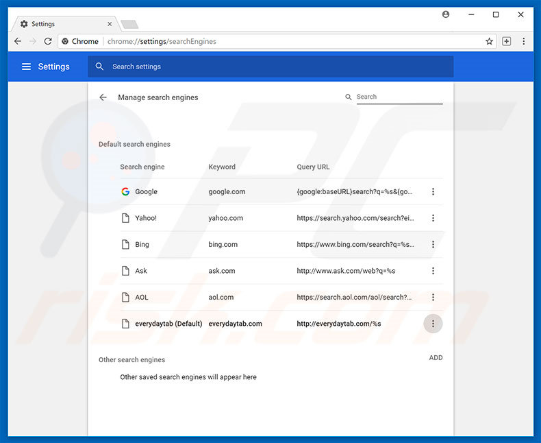Click magnifier icon in Search settings bar
This screenshot has height=443, width=541.
99,67
